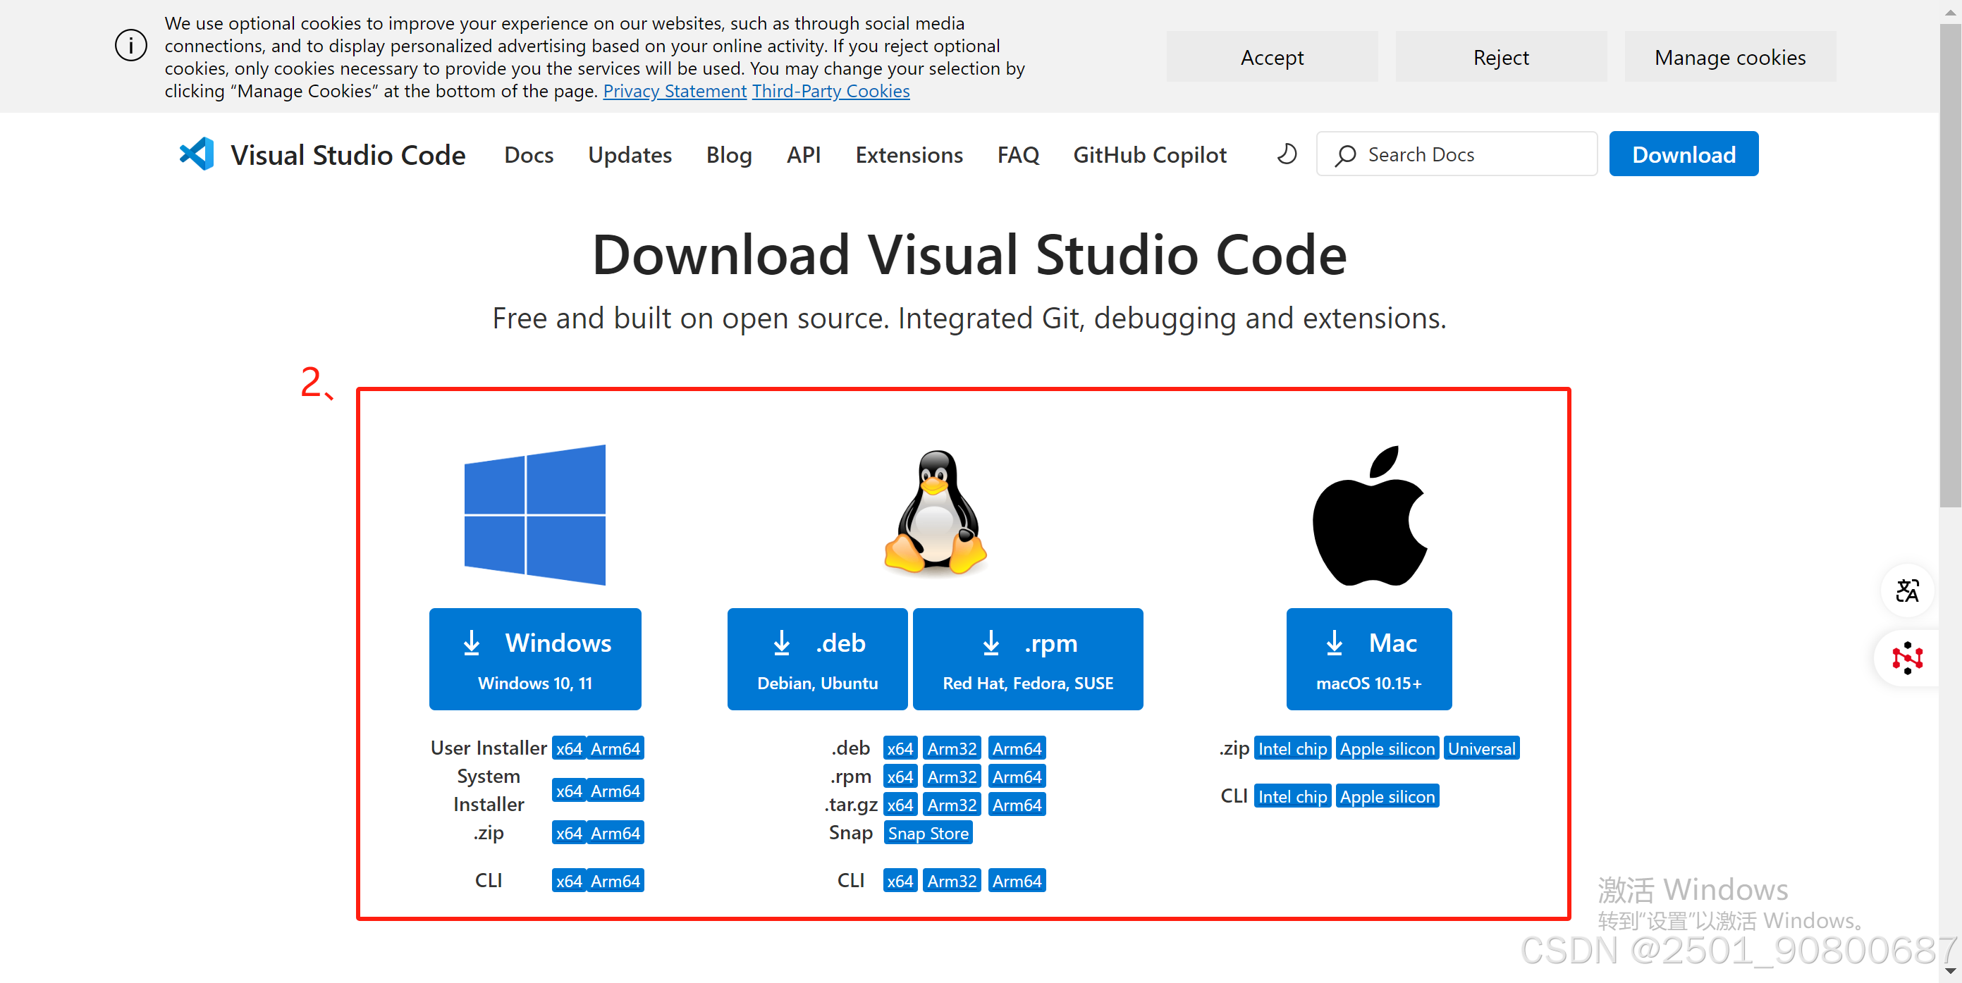Toggle the dark theme moon icon
The height and width of the screenshot is (983, 1962).
coord(1287,154)
